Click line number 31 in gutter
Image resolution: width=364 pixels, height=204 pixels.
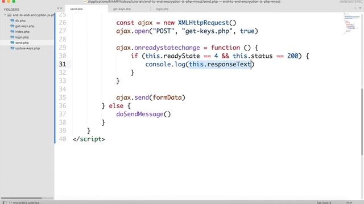[x=63, y=64]
